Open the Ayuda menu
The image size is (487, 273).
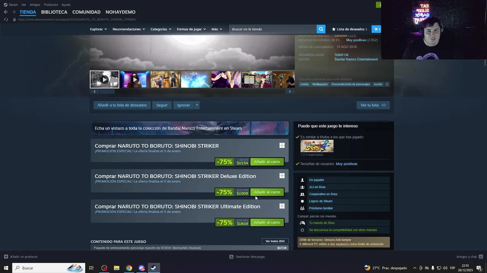click(x=66, y=5)
